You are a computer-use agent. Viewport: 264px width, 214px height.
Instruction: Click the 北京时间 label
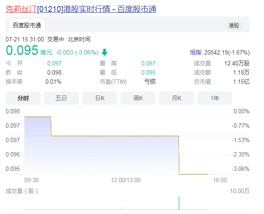point(79,39)
